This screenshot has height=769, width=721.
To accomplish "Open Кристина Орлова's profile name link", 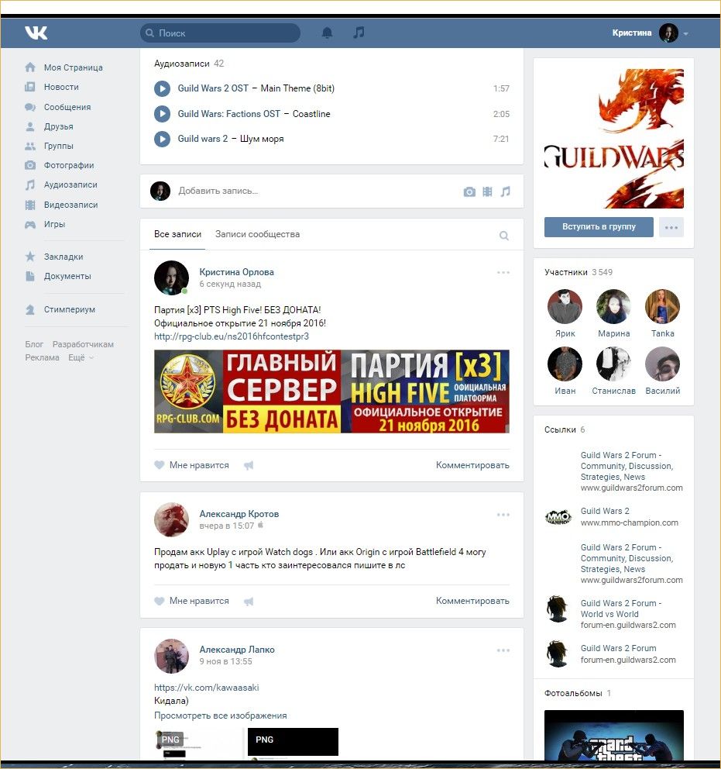I will click(236, 272).
